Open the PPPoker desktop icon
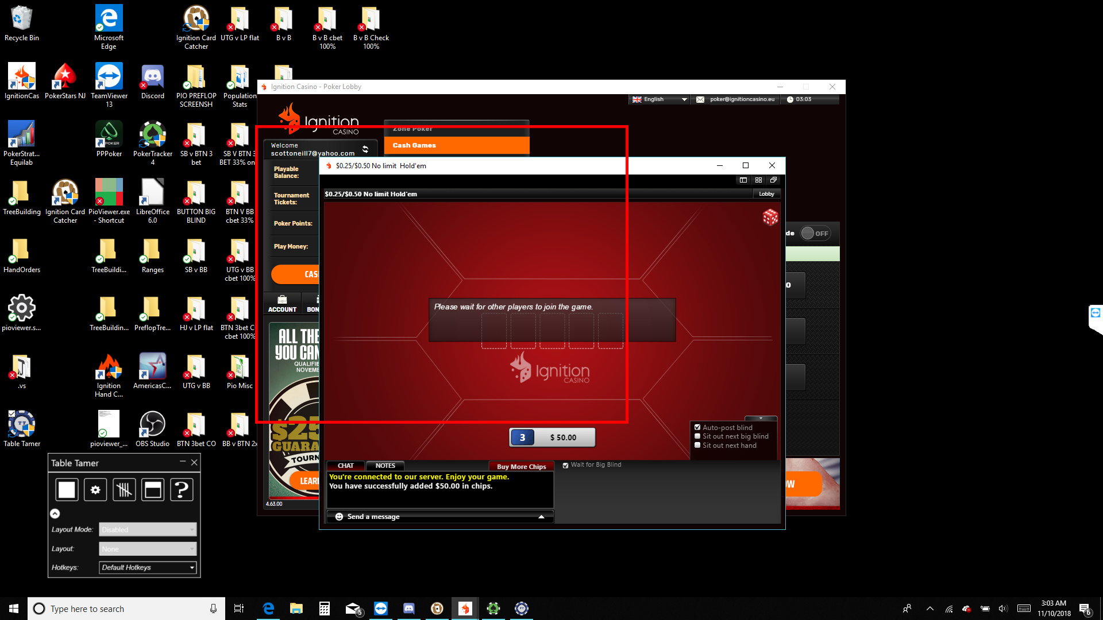The height and width of the screenshot is (620, 1103). pos(109,139)
